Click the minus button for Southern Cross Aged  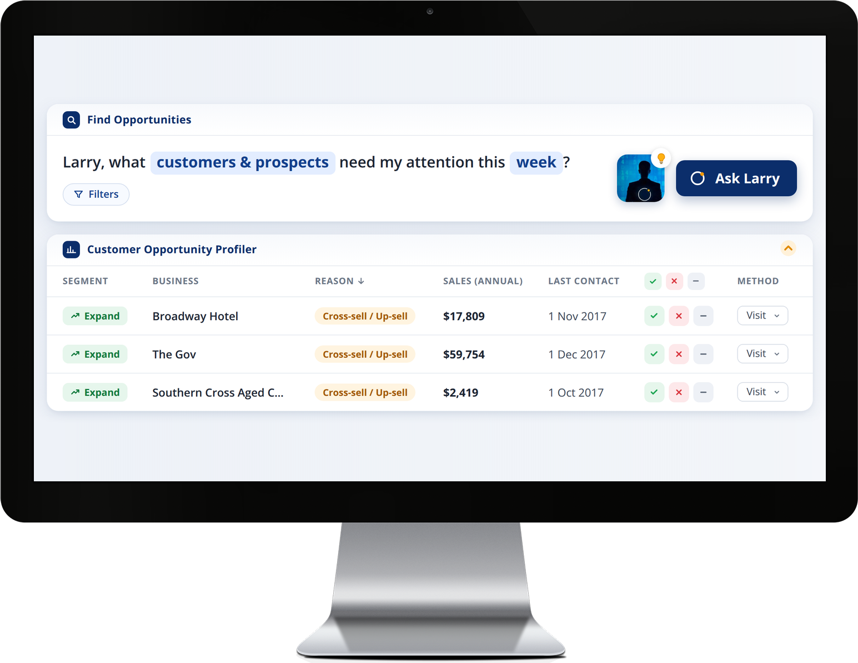coord(703,392)
